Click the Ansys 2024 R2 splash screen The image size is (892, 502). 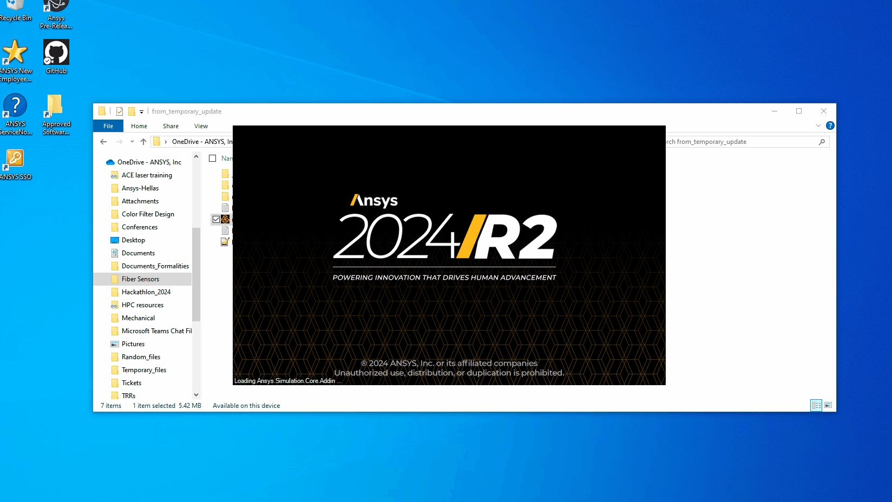[x=449, y=255]
